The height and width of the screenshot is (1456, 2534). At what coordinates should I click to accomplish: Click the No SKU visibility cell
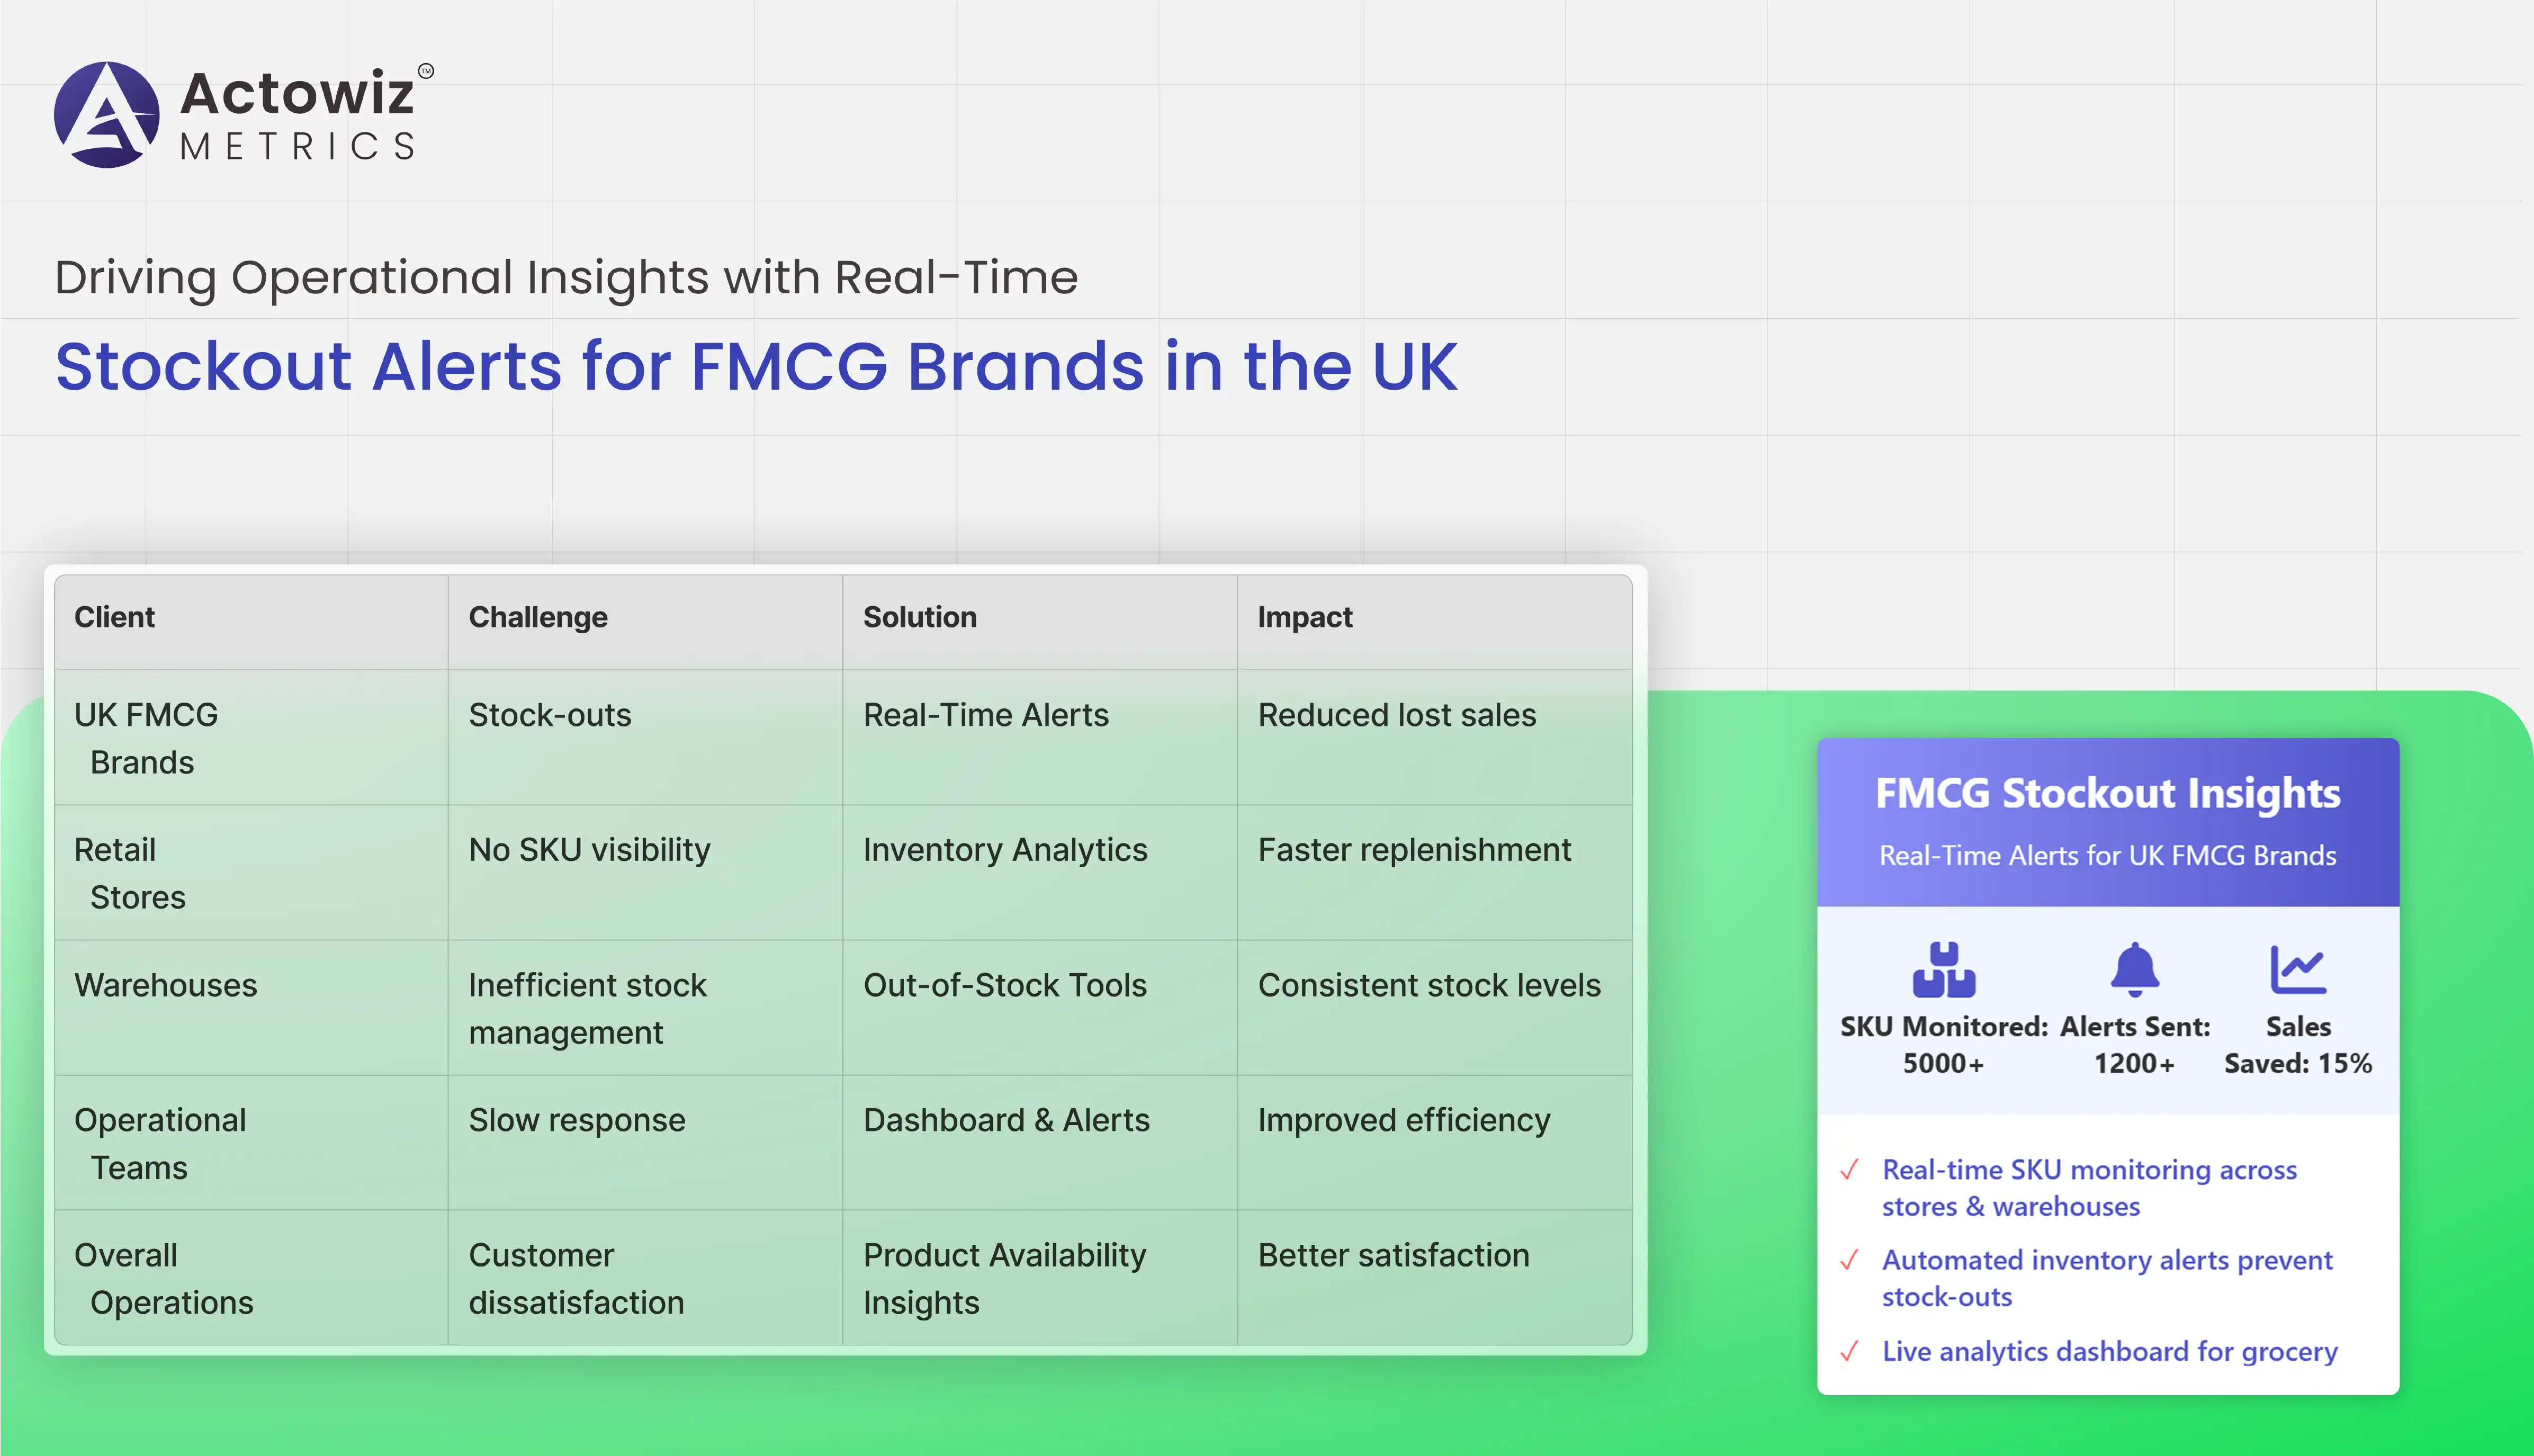tap(589, 850)
